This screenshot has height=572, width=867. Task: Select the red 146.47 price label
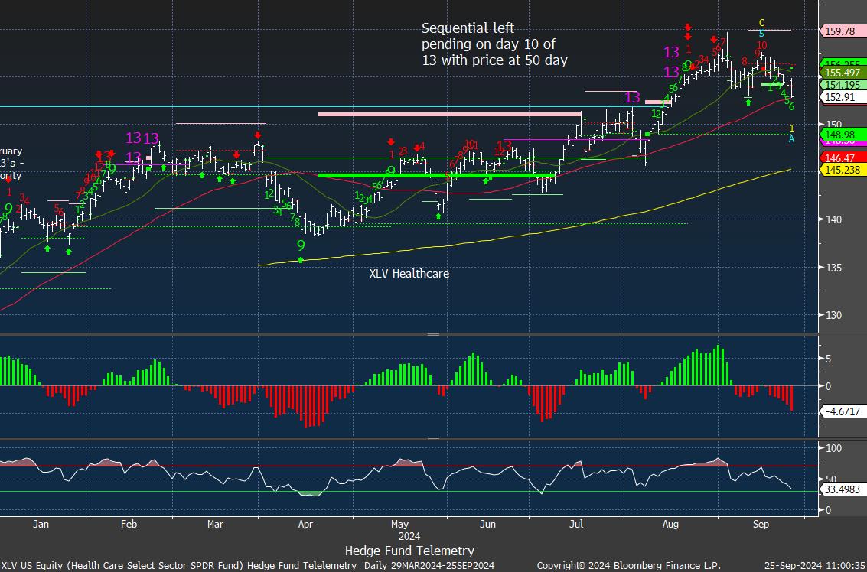pos(840,158)
